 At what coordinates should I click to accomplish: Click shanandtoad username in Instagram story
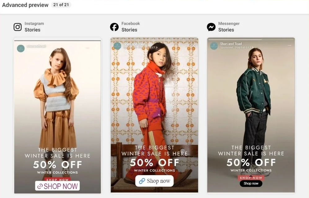tap(36, 46)
